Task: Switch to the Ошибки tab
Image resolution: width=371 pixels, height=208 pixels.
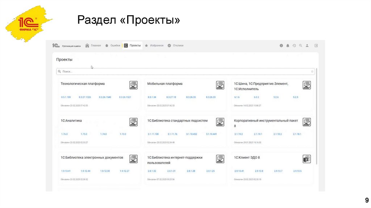Action: click(x=113, y=45)
